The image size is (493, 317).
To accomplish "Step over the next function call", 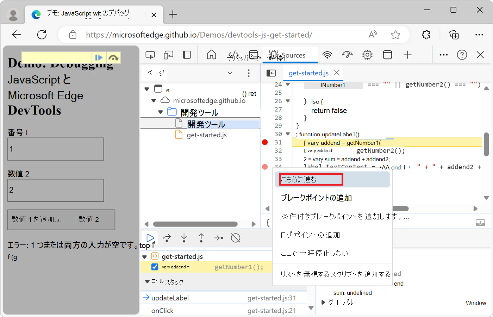I will pos(167,238).
